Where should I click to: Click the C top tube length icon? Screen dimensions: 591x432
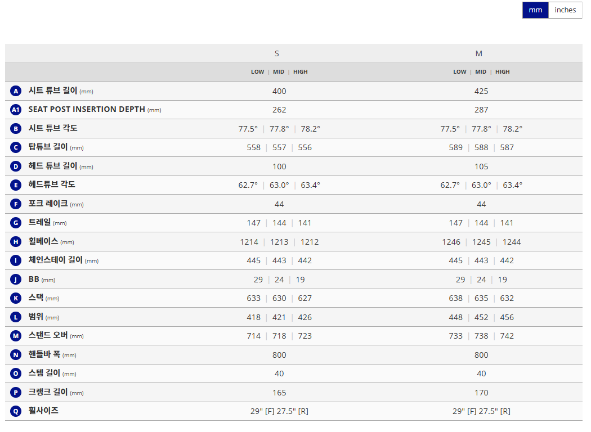click(16, 147)
